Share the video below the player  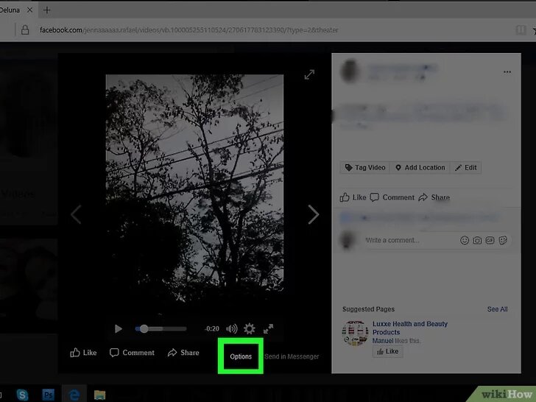point(183,353)
